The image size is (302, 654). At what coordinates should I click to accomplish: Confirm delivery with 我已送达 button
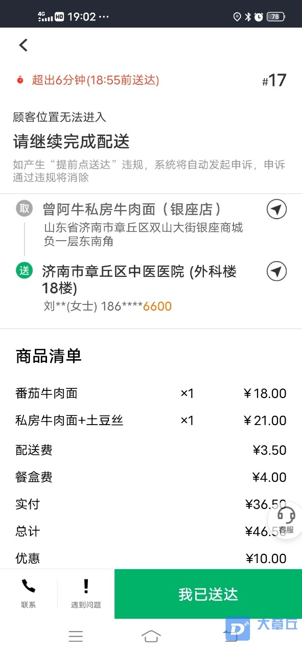(208, 594)
